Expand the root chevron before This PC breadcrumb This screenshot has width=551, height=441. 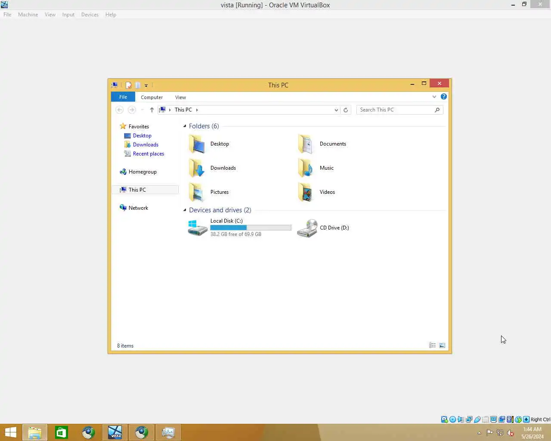pos(170,110)
